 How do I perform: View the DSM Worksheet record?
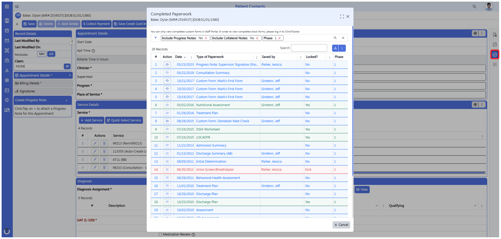pos(167,129)
